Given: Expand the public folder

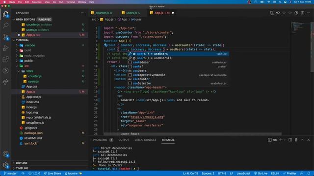Looking at the screenshot, I should (17, 61).
